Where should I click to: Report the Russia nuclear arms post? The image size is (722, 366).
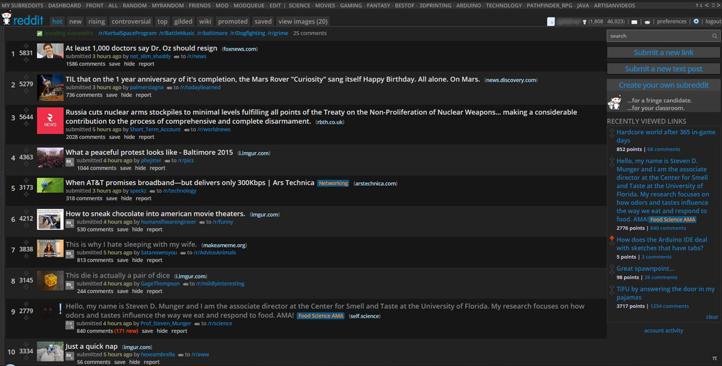point(146,137)
